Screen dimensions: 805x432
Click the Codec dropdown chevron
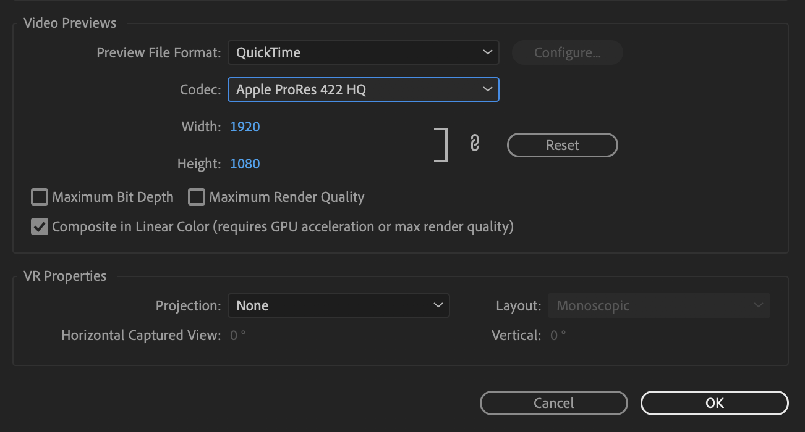(x=487, y=89)
